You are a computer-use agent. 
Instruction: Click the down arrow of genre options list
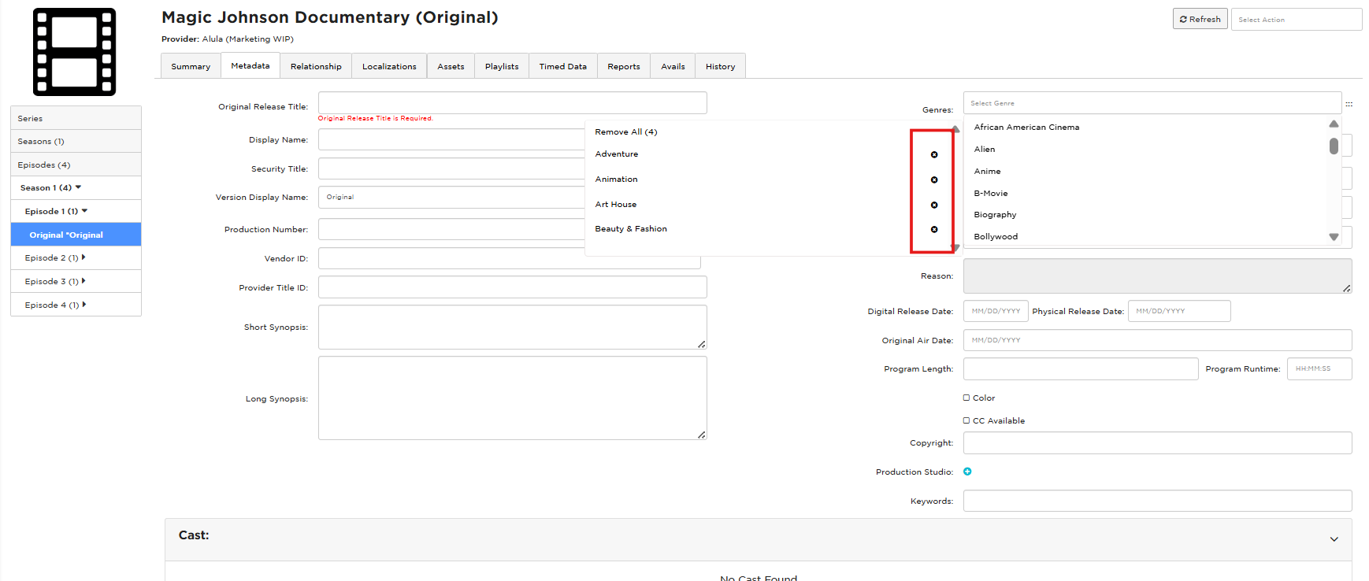1334,237
